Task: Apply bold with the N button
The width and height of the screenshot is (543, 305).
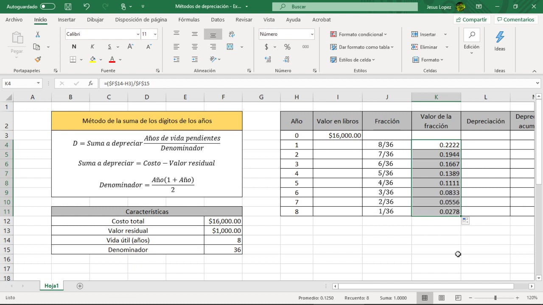Action: (x=74, y=47)
